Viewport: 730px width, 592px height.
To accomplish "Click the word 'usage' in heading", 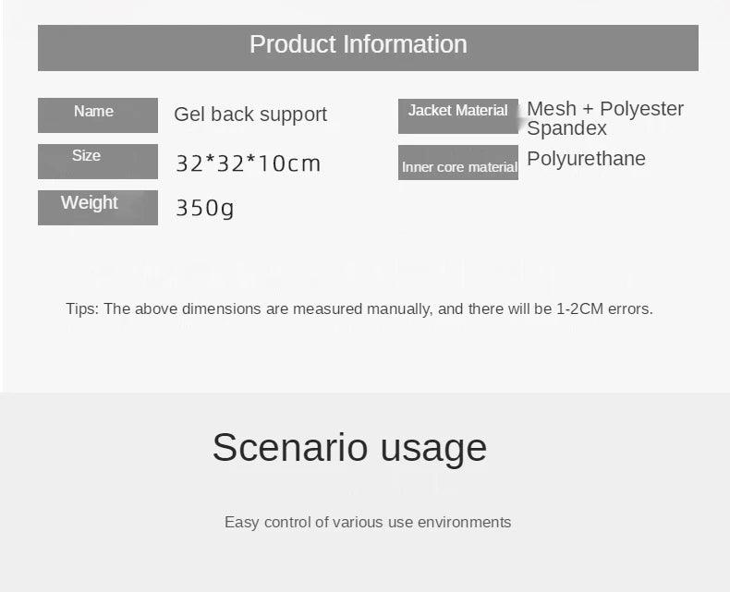I will pos(433,449).
